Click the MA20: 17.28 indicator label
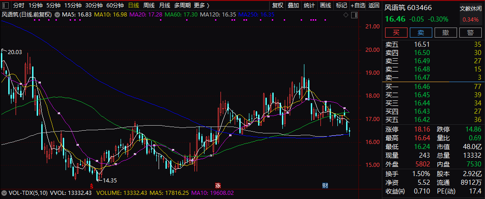Screen dimensions: 485x199 click(146, 14)
